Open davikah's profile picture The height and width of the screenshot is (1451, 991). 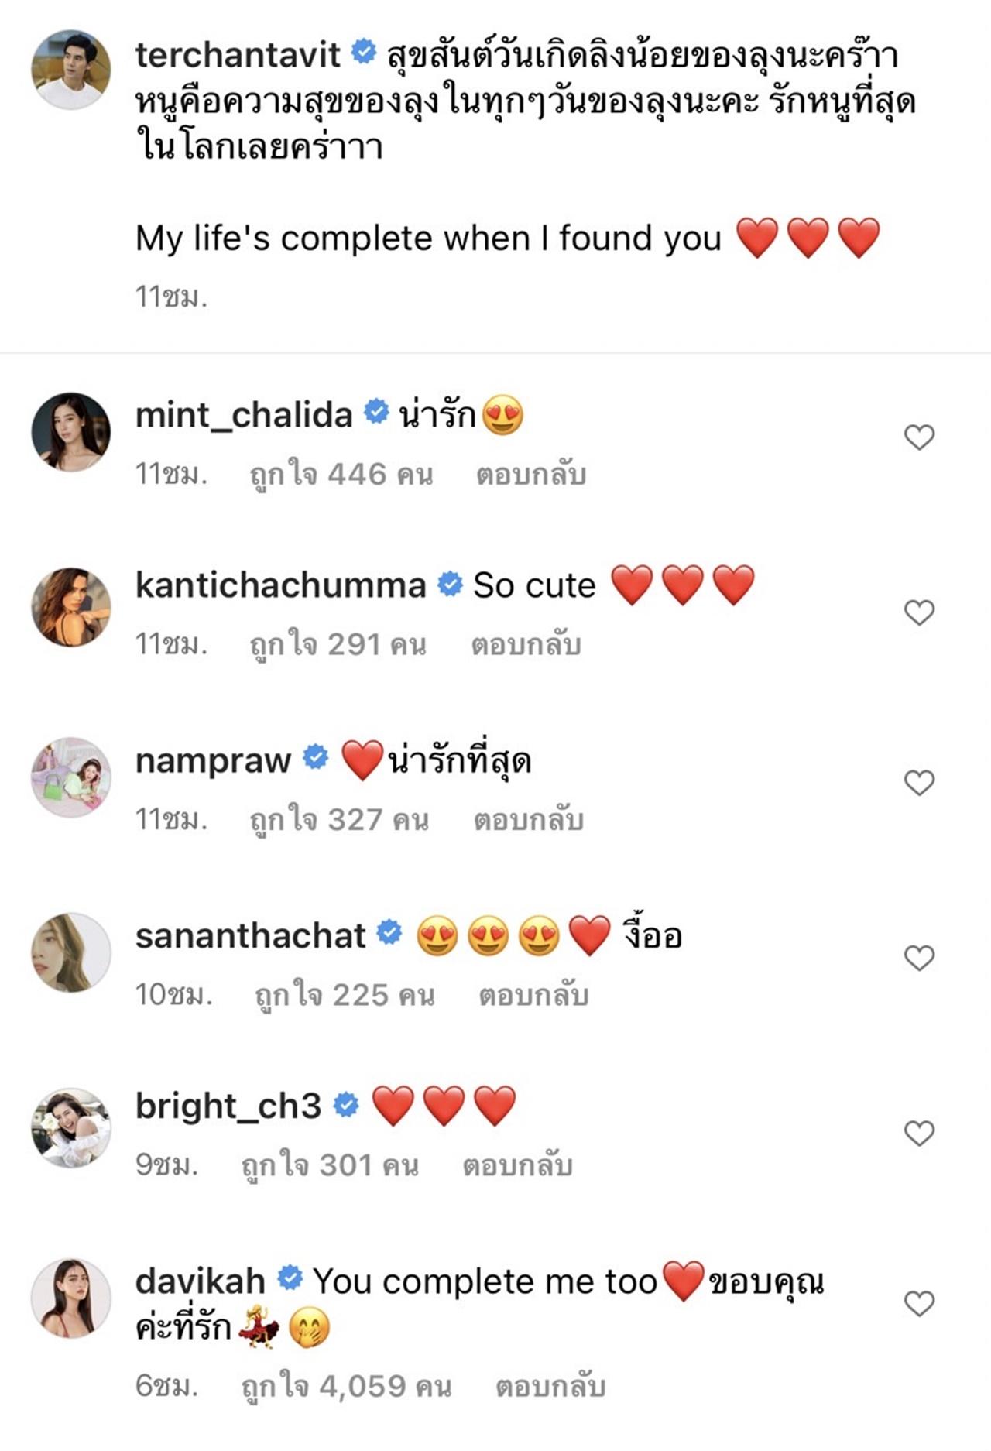[x=70, y=1298]
